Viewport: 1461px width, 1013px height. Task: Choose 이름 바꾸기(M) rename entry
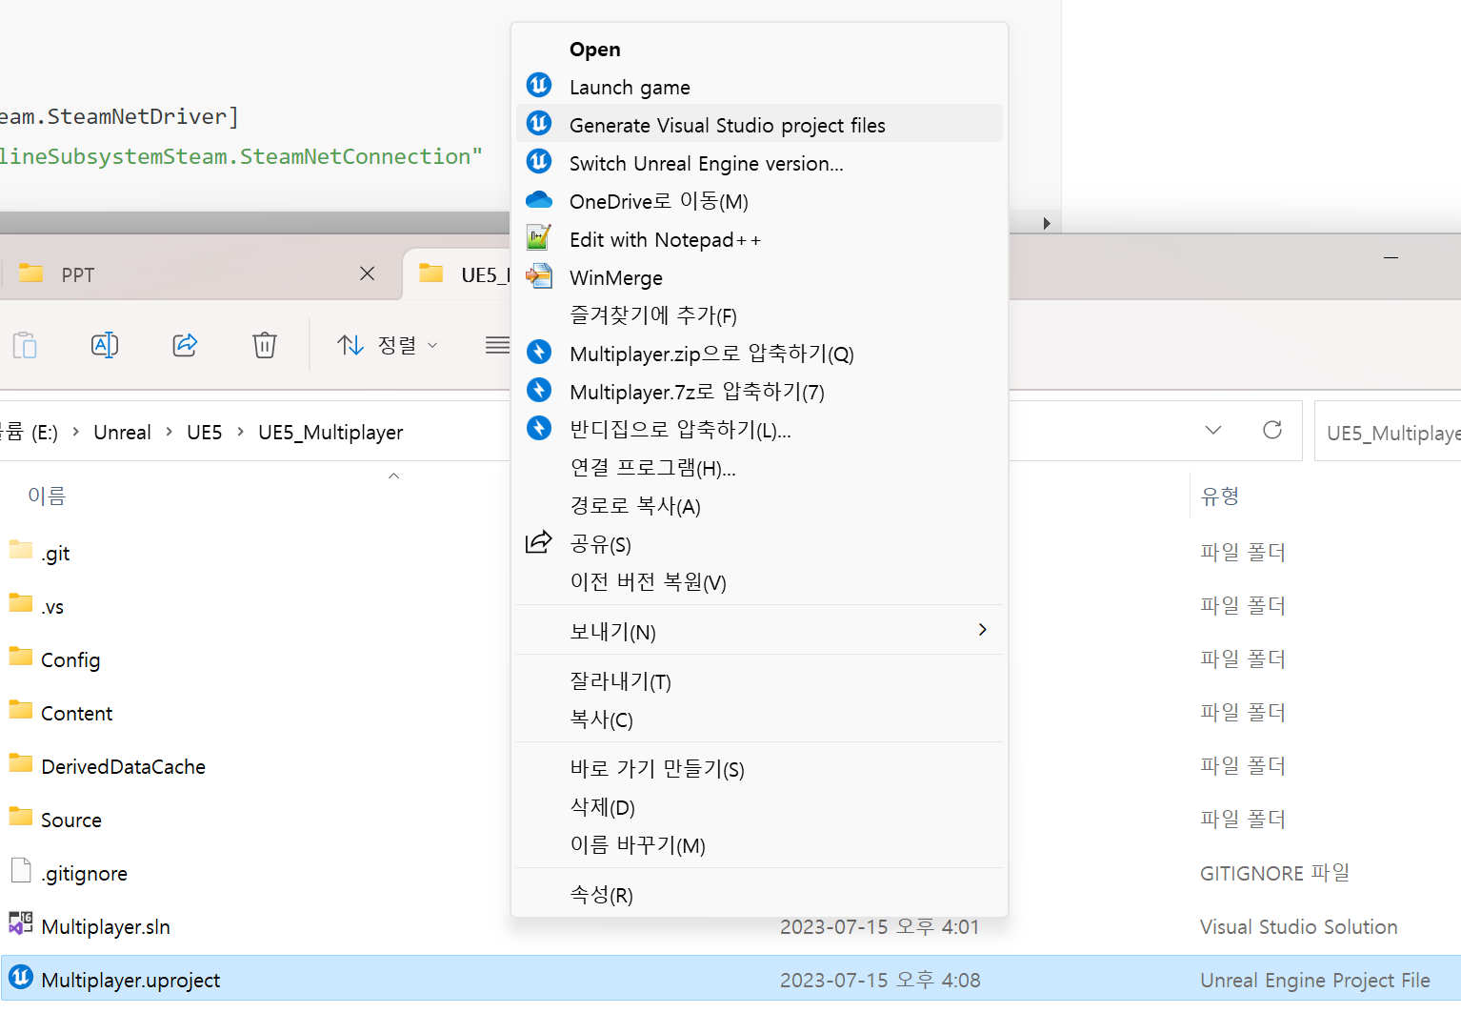[x=759, y=845]
